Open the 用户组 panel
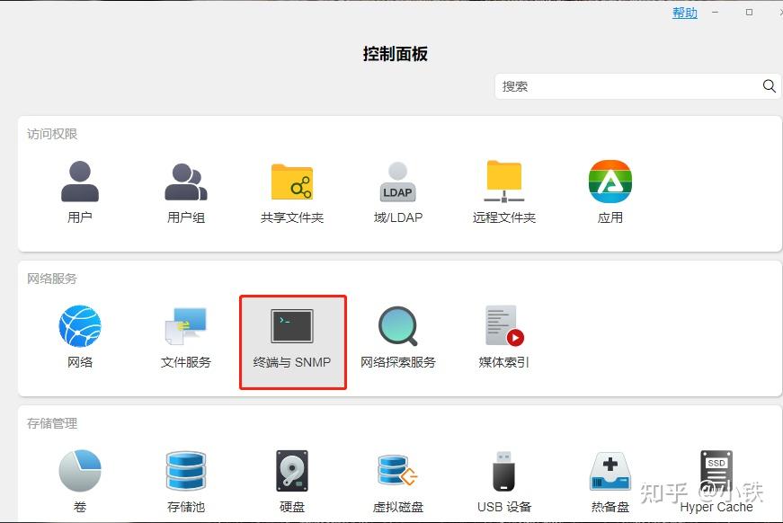The image size is (783, 523). coord(185,189)
